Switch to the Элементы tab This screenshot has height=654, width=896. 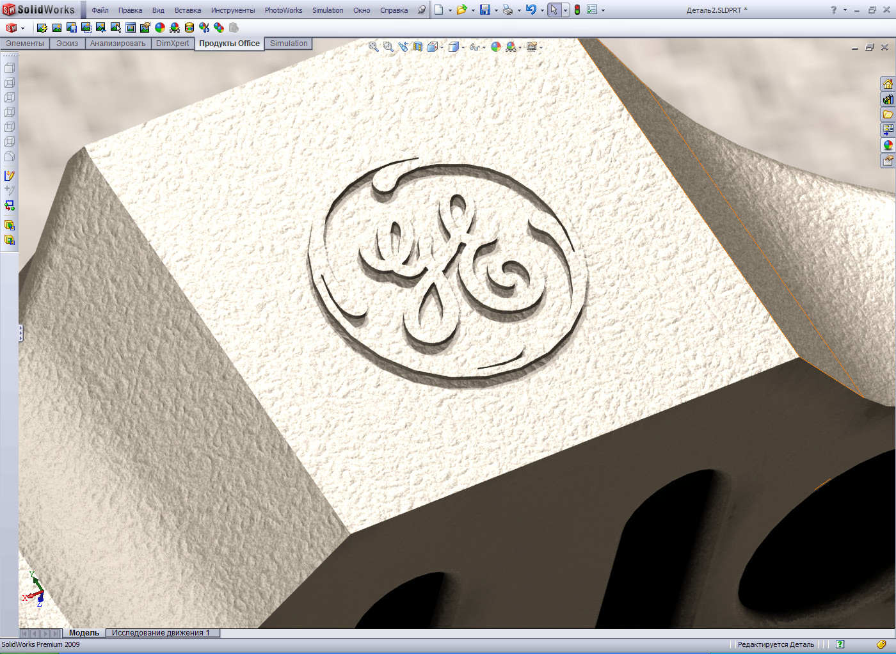coord(25,44)
